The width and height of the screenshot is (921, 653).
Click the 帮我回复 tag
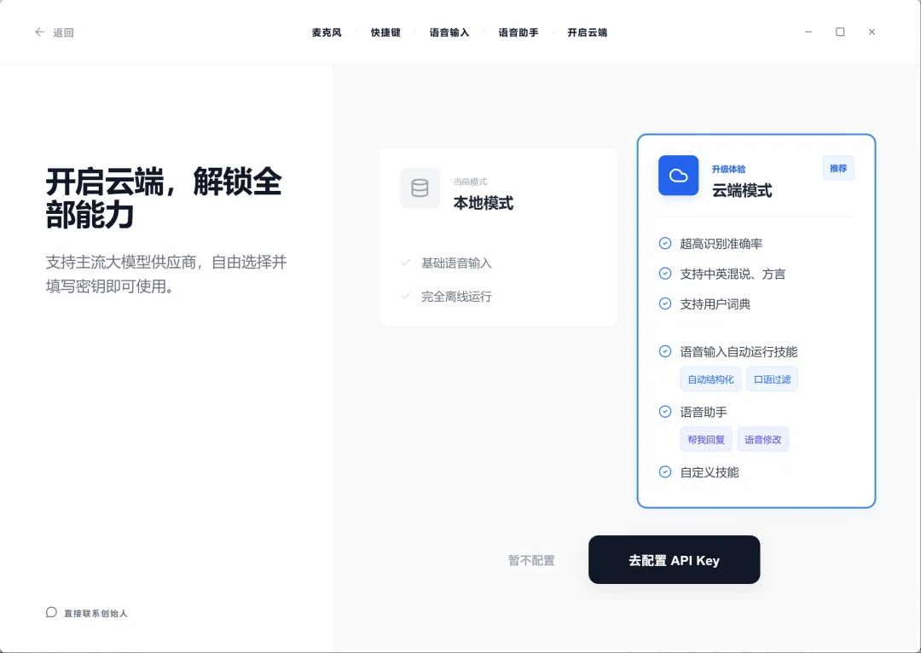[x=706, y=439]
